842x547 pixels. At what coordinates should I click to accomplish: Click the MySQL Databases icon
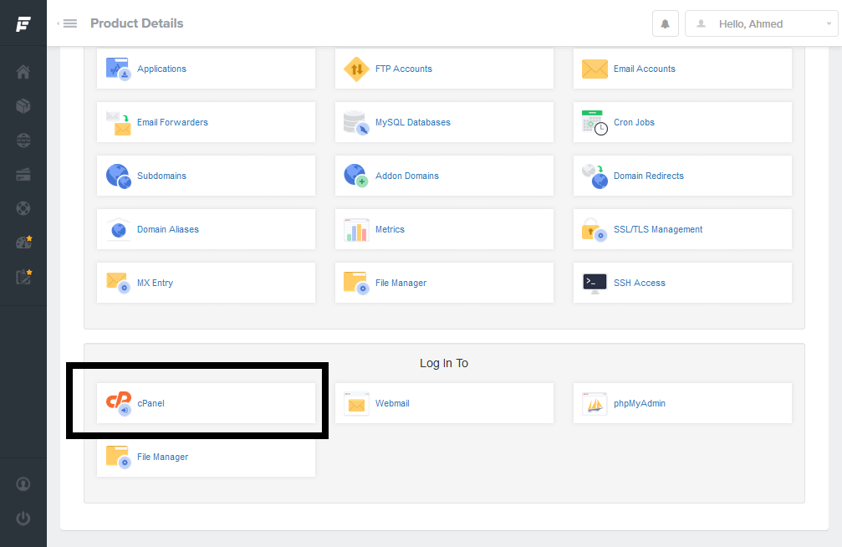(x=356, y=122)
